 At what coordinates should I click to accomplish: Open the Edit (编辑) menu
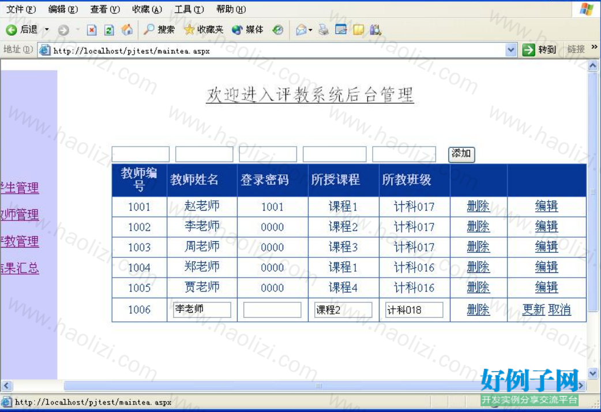pyautogui.click(x=63, y=9)
